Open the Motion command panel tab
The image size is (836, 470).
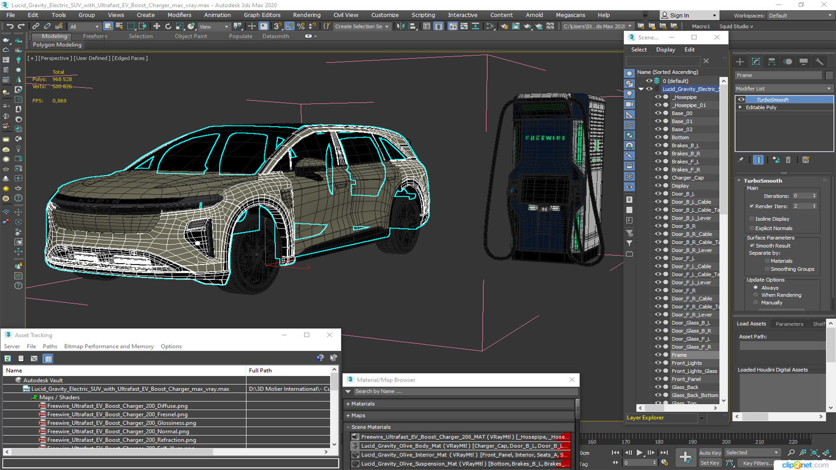[x=788, y=62]
